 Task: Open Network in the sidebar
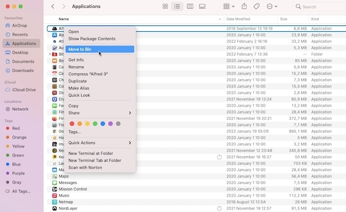pyautogui.click(x=22, y=109)
